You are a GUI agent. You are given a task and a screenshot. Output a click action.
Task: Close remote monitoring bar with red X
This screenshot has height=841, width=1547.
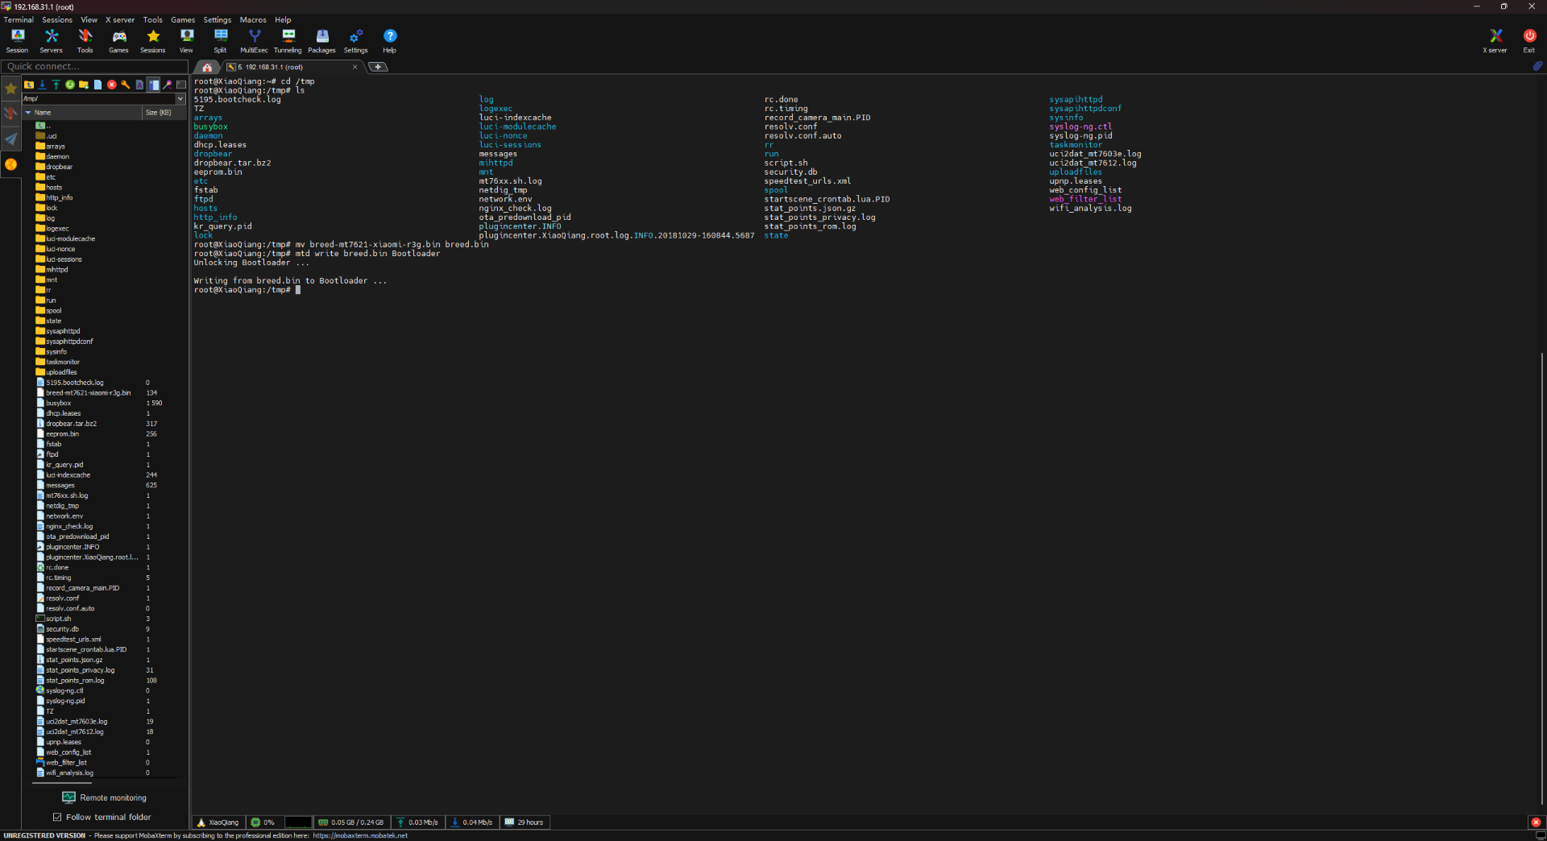click(1536, 822)
